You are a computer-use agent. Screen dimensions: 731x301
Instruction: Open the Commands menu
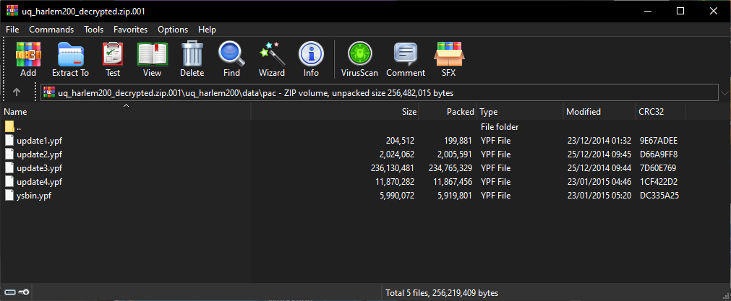click(x=51, y=30)
